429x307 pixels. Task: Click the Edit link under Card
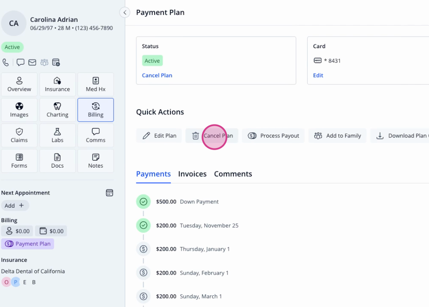click(318, 75)
